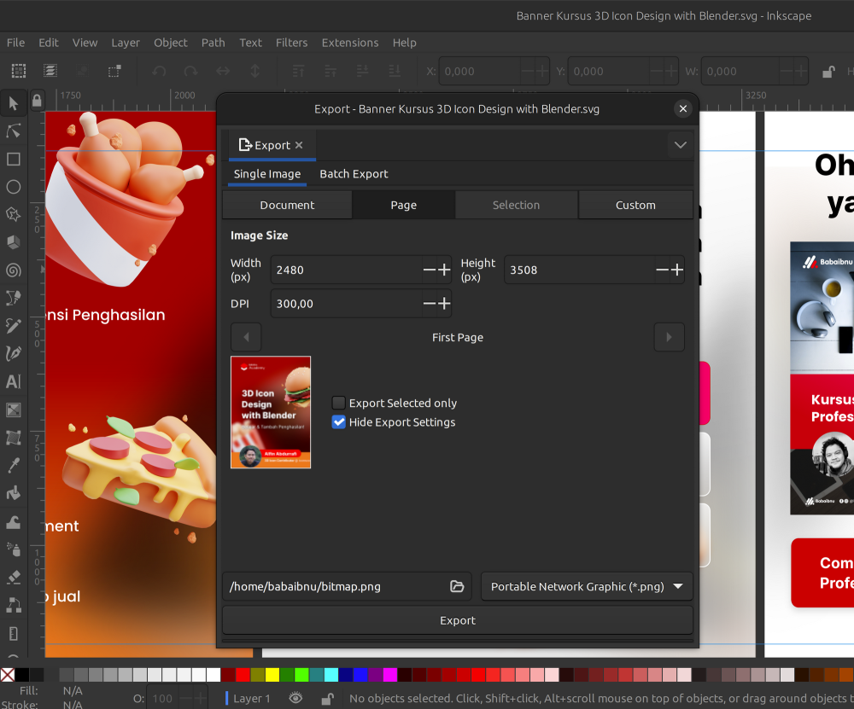Click the DPI value field
Image resolution: width=854 pixels, height=709 pixels.
pos(347,303)
